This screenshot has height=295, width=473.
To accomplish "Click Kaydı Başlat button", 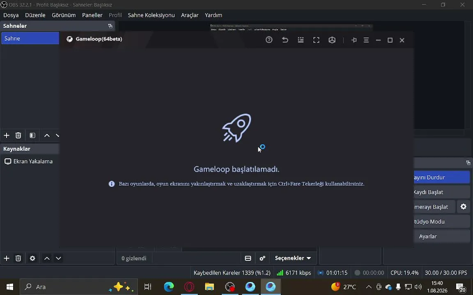I will 442,192.
